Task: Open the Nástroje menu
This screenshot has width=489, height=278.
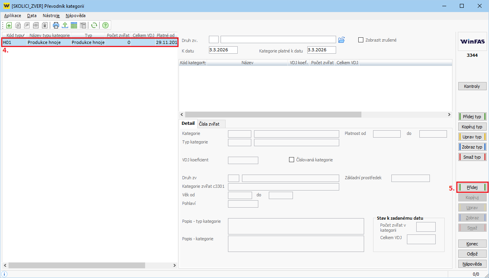Action: 51,16
